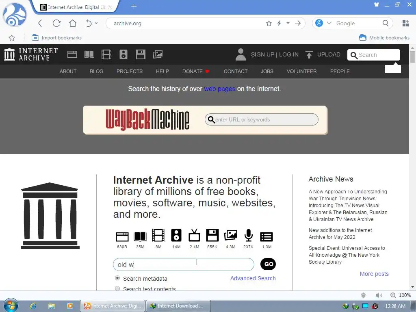Reload the page with the refresh icon
The image size is (416, 312).
pyautogui.click(x=56, y=23)
